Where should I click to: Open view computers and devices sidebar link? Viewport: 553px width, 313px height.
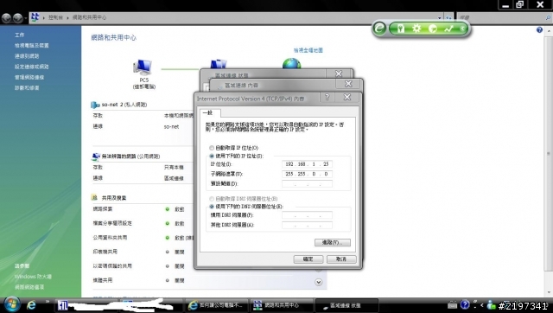pos(32,46)
